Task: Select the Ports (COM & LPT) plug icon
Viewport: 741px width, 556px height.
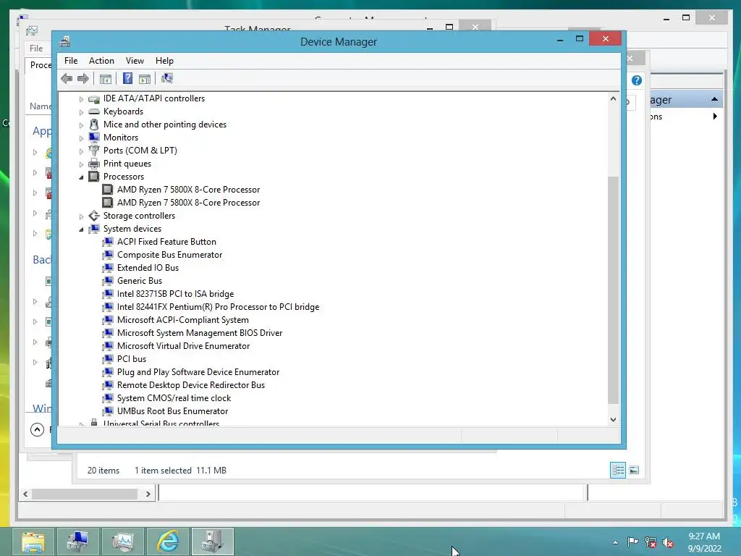Action: (94, 151)
